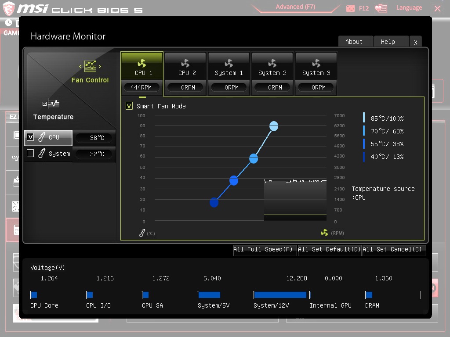Select the 40°C/13% legend entry

tap(383, 157)
